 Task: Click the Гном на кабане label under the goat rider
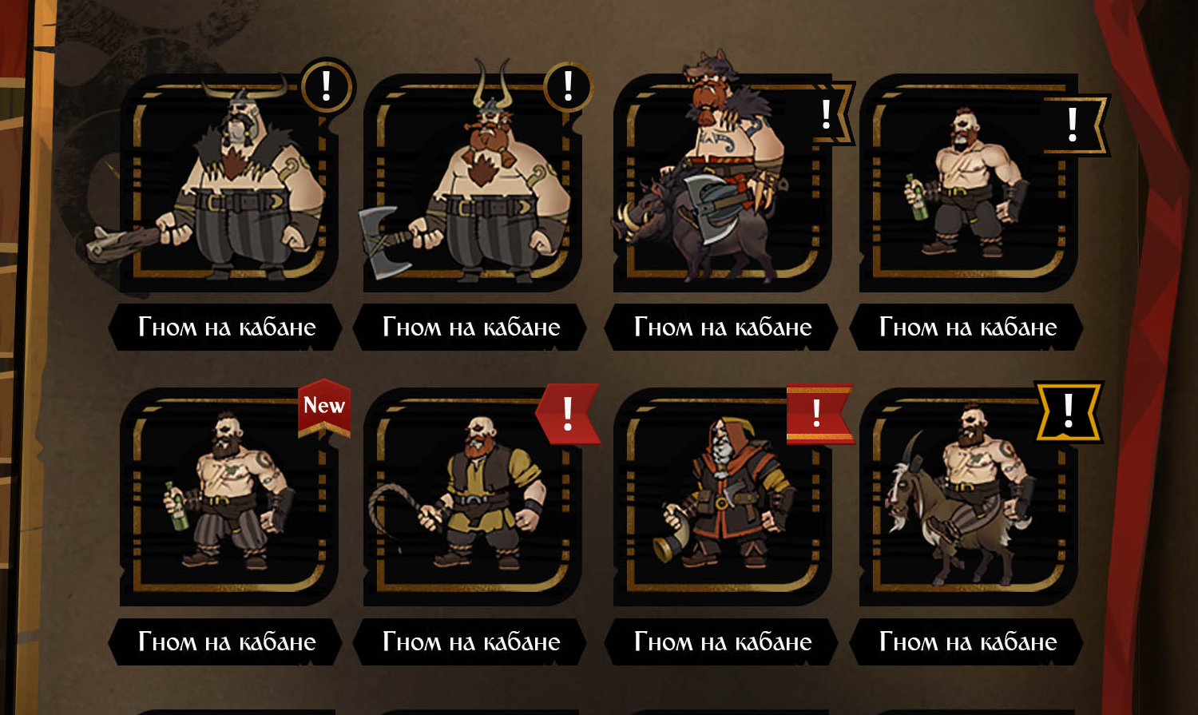pyautogui.click(x=968, y=642)
